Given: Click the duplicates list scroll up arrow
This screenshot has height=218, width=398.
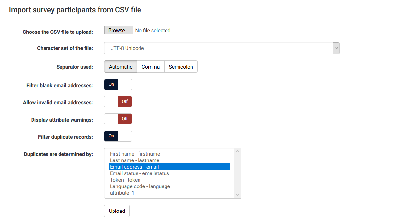Looking at the screenshot, I should click(x=238, y=152).
